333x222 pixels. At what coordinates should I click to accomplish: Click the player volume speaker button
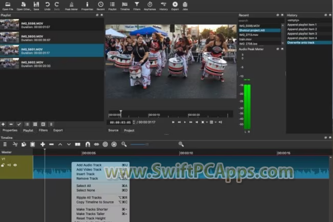[220, 122]
